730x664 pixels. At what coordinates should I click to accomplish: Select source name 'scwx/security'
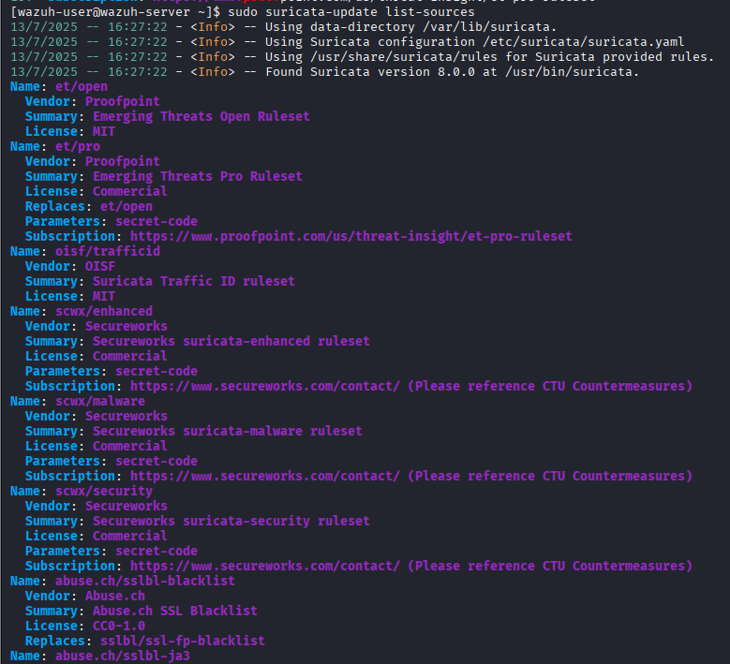[104, 491]
